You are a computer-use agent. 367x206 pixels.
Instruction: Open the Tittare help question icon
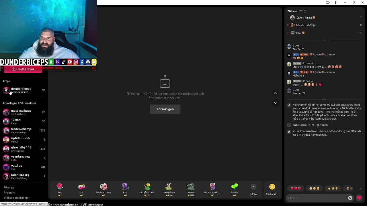(x=305, y=11)
